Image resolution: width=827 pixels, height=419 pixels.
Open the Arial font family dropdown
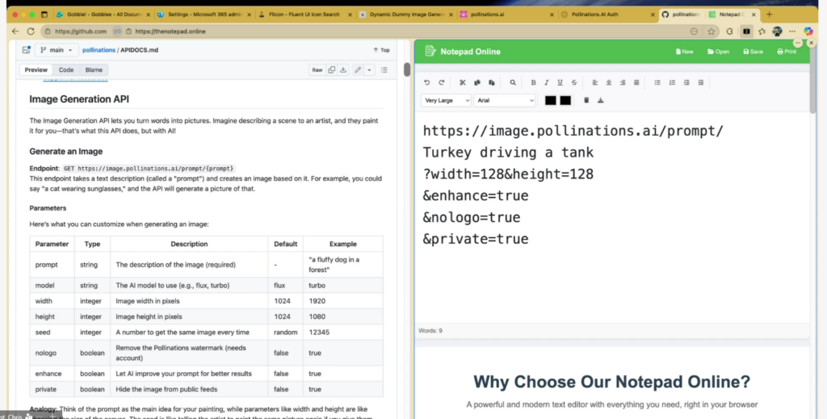pyautogui.click(x=505, y=100)
